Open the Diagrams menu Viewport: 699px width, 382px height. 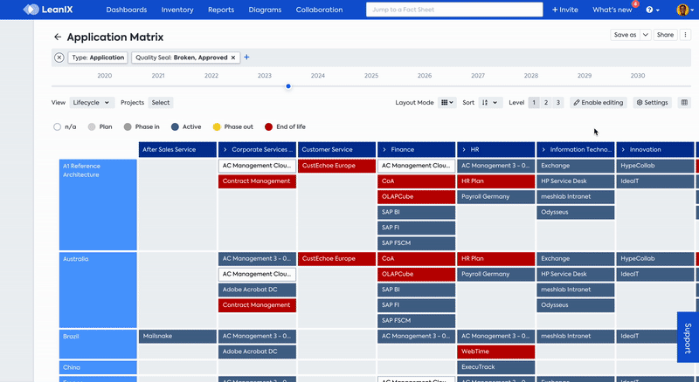pos(265,10)
